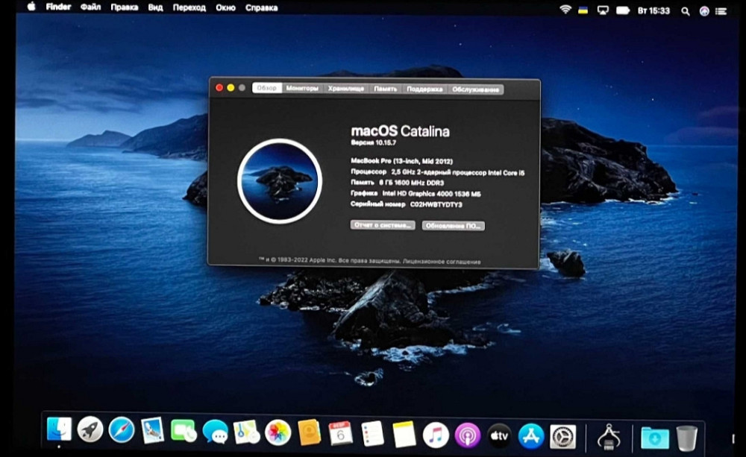Image resolution: width=746 pixels, height=457 pixels.
Task: Start a Spotlight search from the menu bar
Action: coord(684,10)
